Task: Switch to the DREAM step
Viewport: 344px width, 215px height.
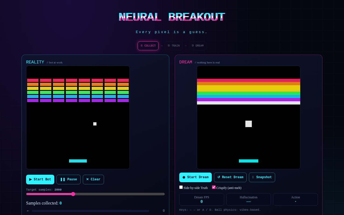Action: coord(198,46)
